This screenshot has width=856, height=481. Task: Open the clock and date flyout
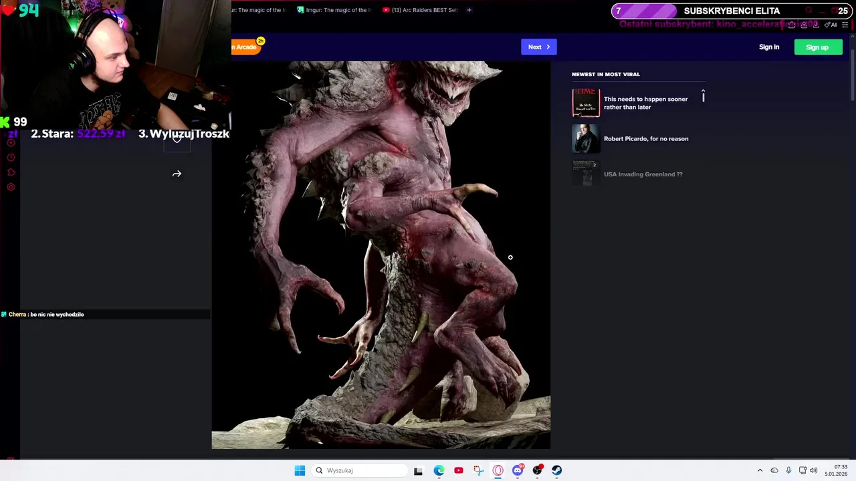pyautogui.click(x=836, y=470)
